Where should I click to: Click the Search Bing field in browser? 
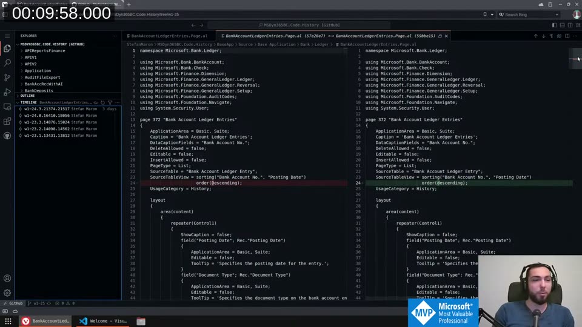tap(529, 15)
